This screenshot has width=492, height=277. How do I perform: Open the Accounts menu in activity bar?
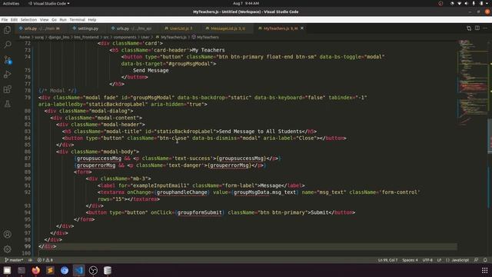pyautogui.click(x=7, y=234)
